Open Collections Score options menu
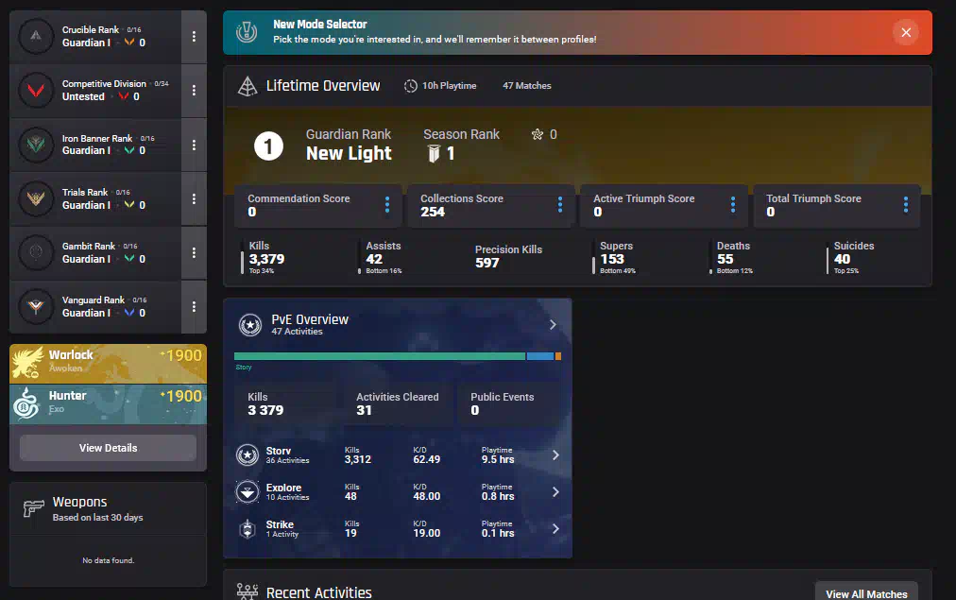This screenshot has height=600, width=956. [x=560, y=205]
